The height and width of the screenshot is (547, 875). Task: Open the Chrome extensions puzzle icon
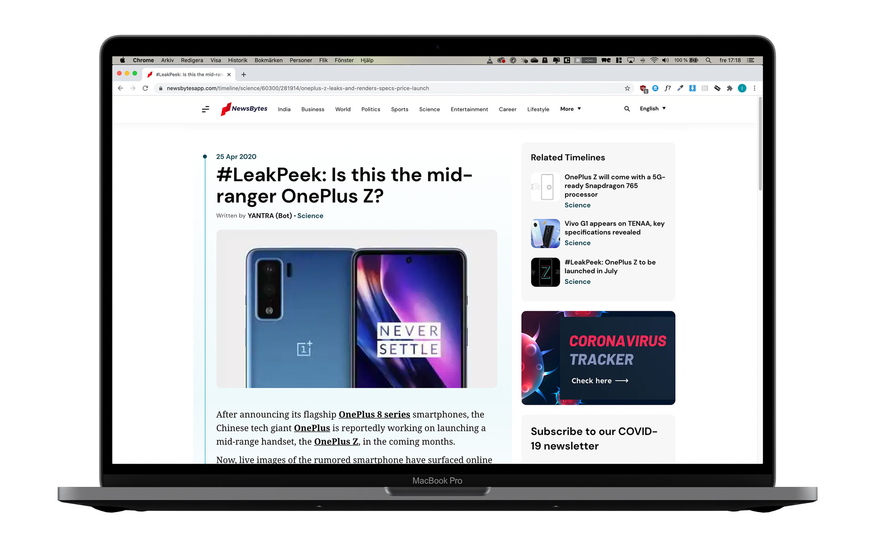point(730,88)
